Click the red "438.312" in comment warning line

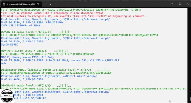[53, 13]
